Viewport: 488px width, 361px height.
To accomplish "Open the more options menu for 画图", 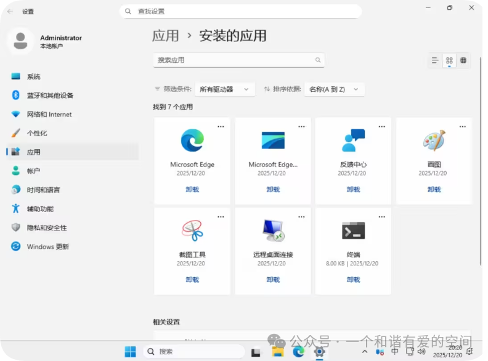I will point(462,126).
